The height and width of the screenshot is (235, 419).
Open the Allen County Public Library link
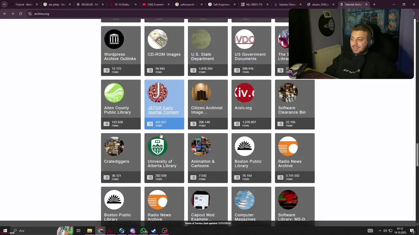tap(118, 110)
